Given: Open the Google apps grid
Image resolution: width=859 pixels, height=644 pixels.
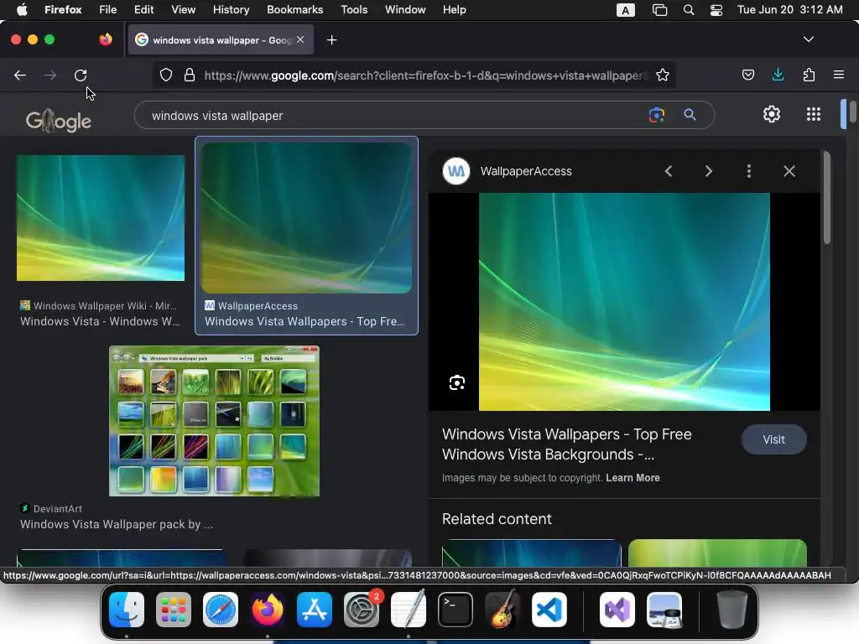Looking at the screenshot, I should (x=814, y=114).
